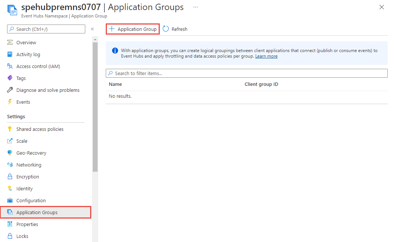
Task: Click the Identity key icon
Action: pos(10,188)
